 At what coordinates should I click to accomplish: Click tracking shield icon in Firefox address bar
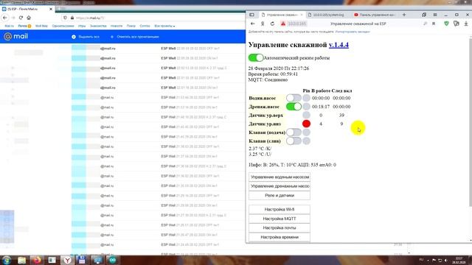65,18
